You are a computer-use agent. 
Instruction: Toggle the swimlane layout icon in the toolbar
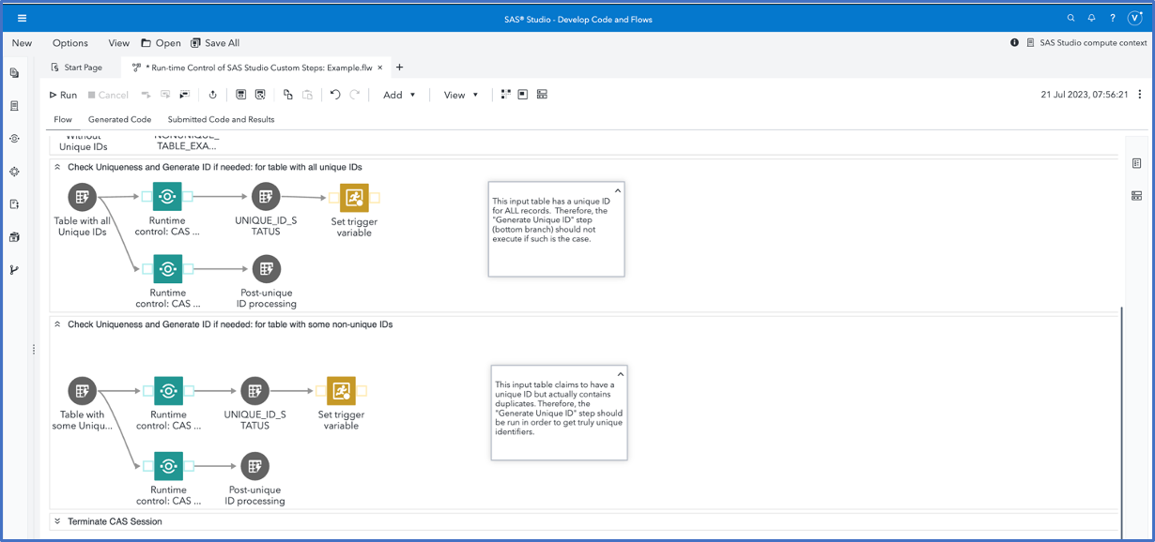pyautogui.click(x=542, y=94)
